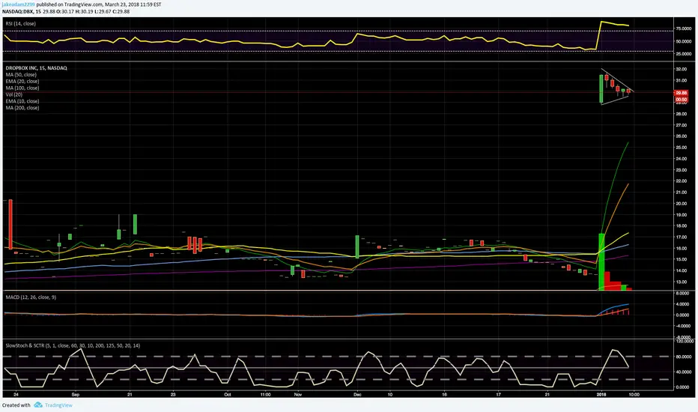Select the Vol (20) indicator label
The image size is (698, 412).
pos(13,95)
